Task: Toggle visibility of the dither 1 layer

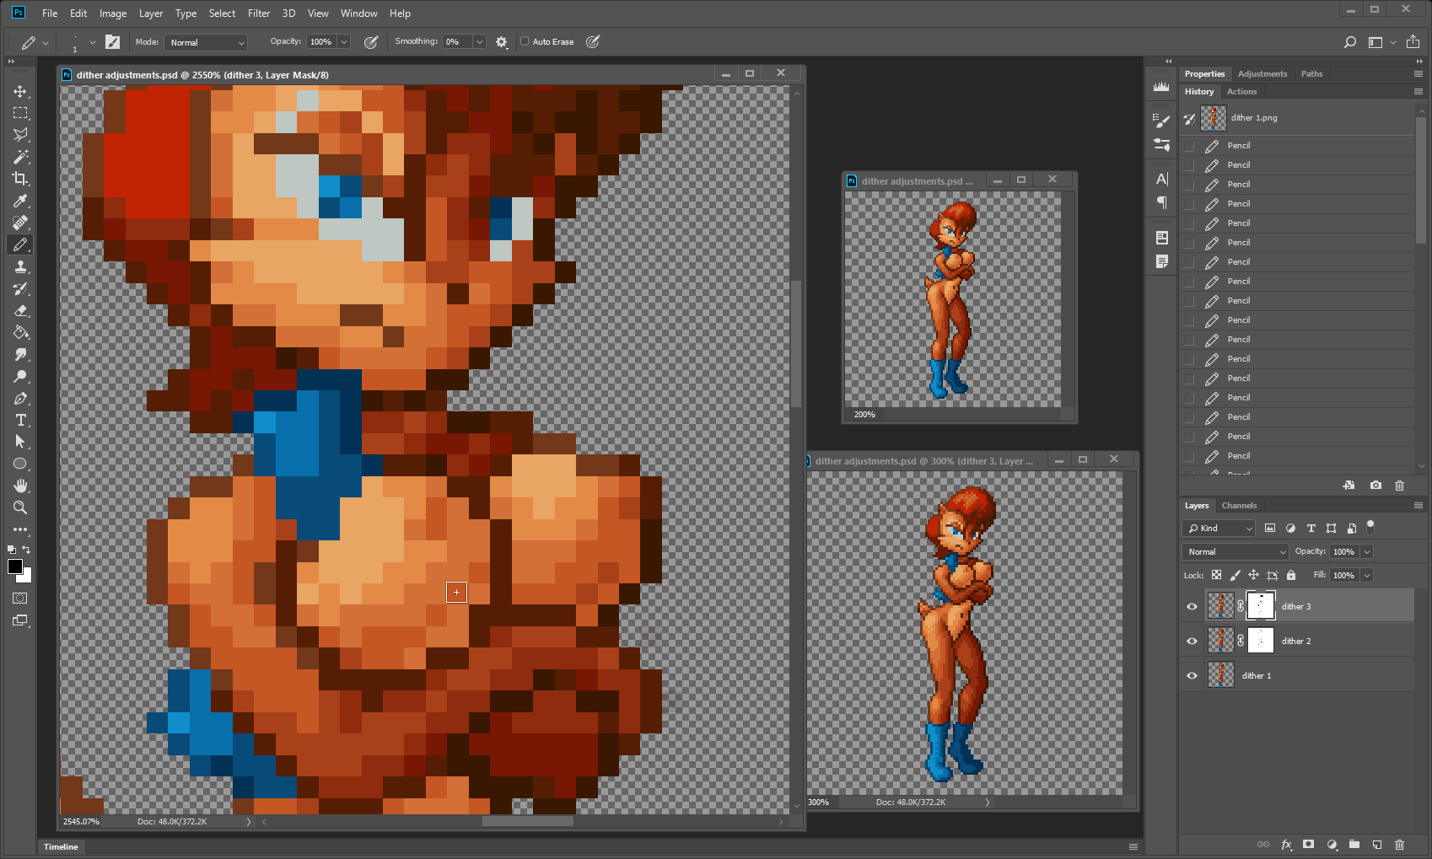Action: click(x=1192, y=675)
